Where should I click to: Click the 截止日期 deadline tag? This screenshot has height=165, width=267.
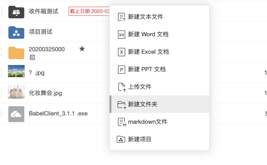click(x=89, y=11)
